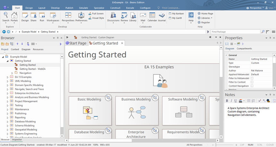The width and height of the screenshot is (276, 147).
Task: Click the Visual Style option
Action: tap(96, 18)
